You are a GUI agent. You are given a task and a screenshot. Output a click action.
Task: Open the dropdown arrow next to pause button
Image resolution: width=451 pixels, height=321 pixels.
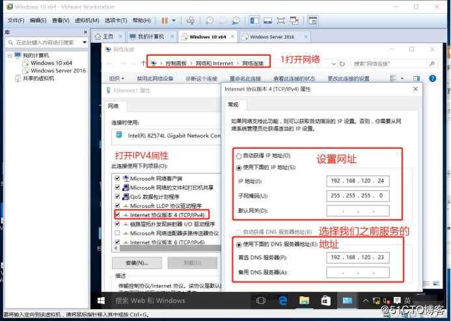(174, 20)
